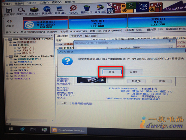The width and height of the screenshot is (186, 140).
Task: Open the 硬盘(D) menu
Action: pyautogui.click(x=19, y=3)
